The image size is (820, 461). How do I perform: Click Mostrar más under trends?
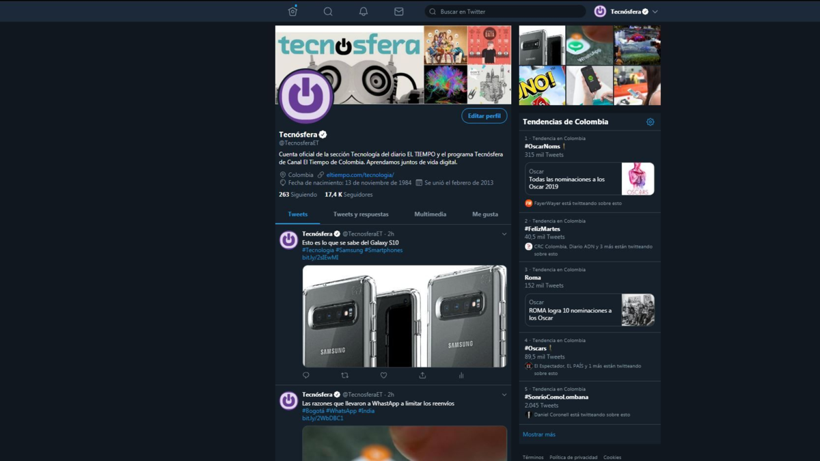[x=539, y=434]
